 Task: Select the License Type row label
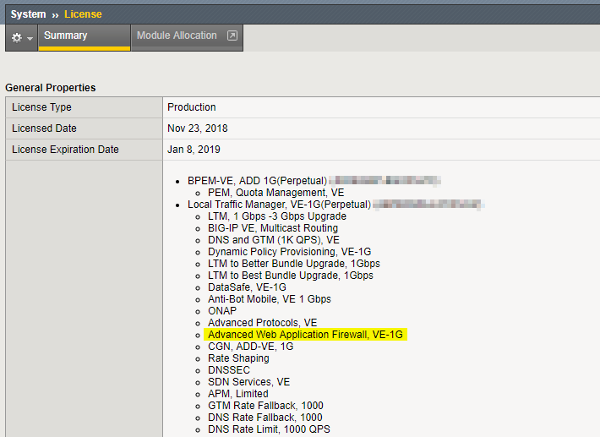point(41,107)
